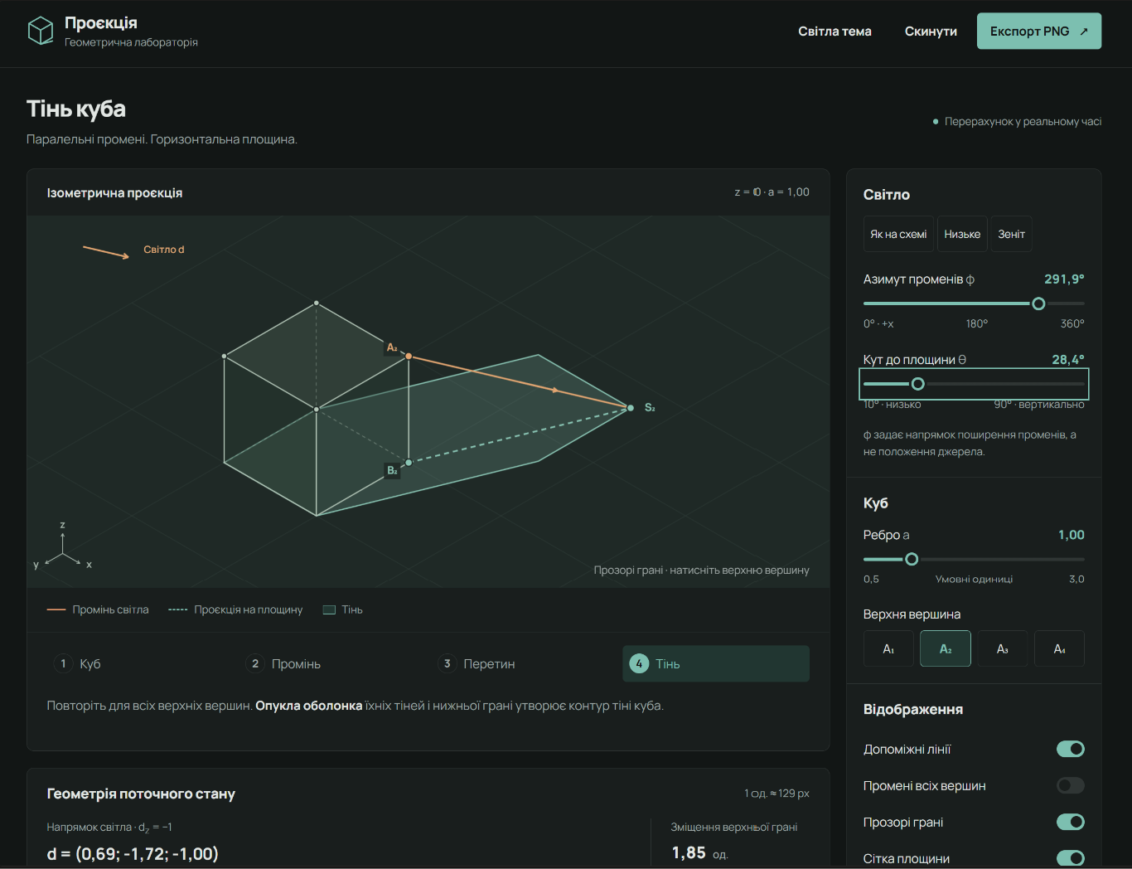
Task: Click the Експорт PNG button
Action: [1039, 31]
